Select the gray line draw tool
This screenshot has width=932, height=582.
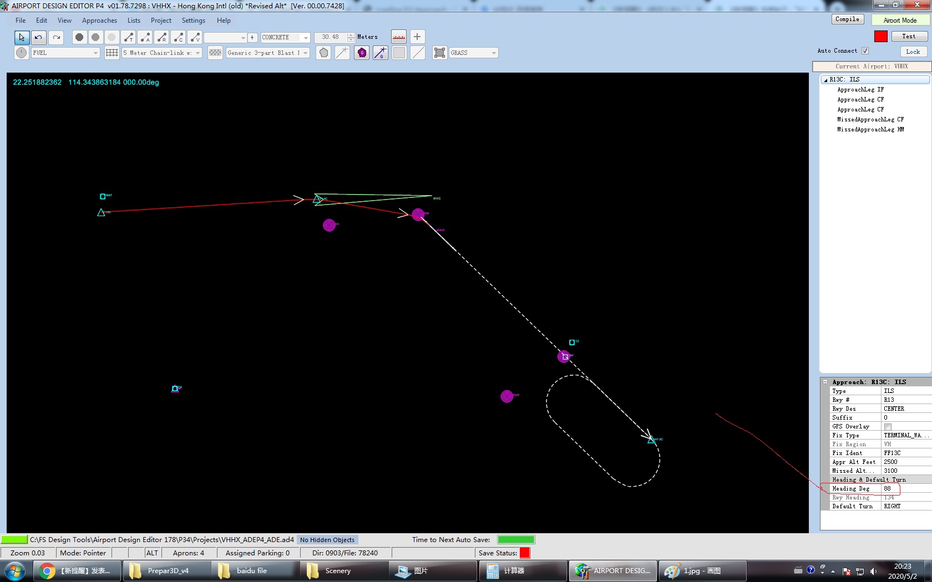342,53
